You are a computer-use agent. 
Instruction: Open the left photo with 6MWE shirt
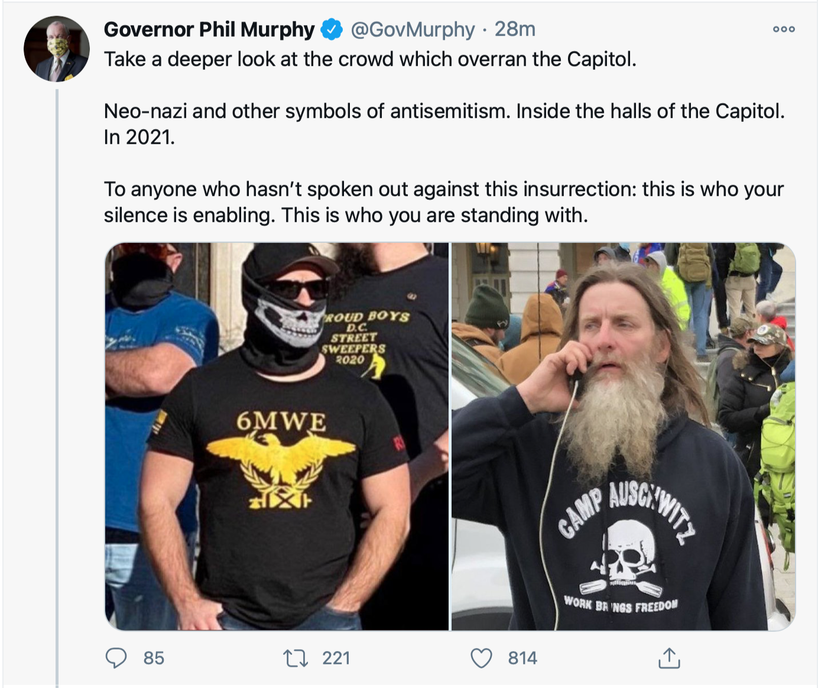pyautogui.click(x=277, y=436)
